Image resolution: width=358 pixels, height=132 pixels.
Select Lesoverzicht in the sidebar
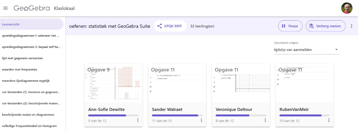(31, 24)
